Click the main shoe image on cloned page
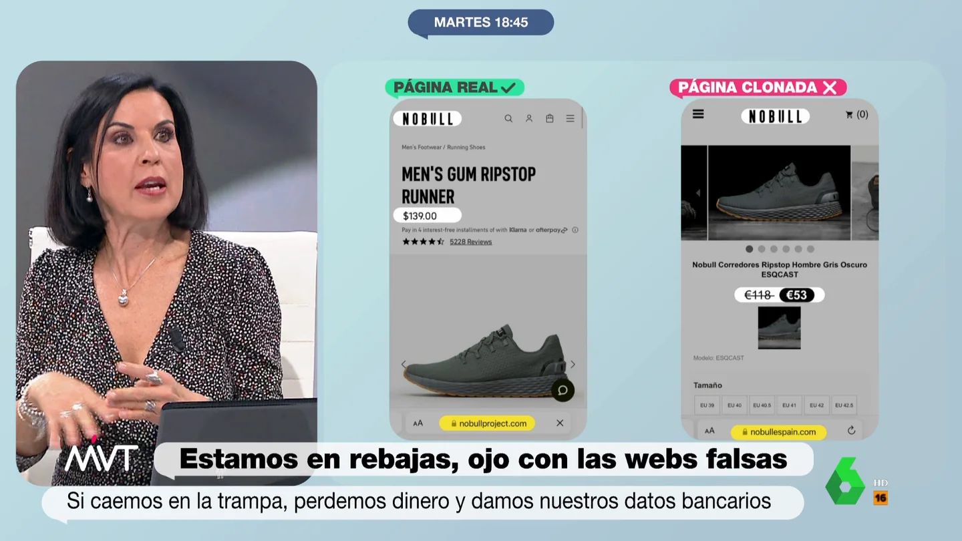962x541 pixels. (x=779, y=193)
